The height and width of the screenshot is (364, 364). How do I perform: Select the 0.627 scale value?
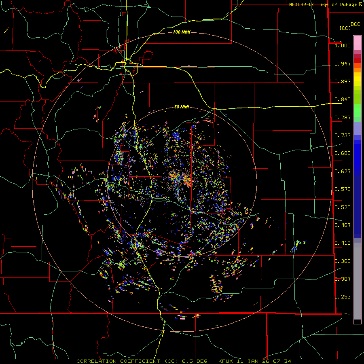tap(343, 171)
